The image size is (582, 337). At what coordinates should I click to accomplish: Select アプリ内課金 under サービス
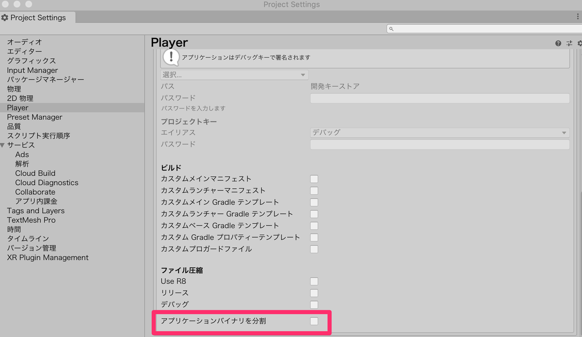pyautogui.click(x=36, y=201)
